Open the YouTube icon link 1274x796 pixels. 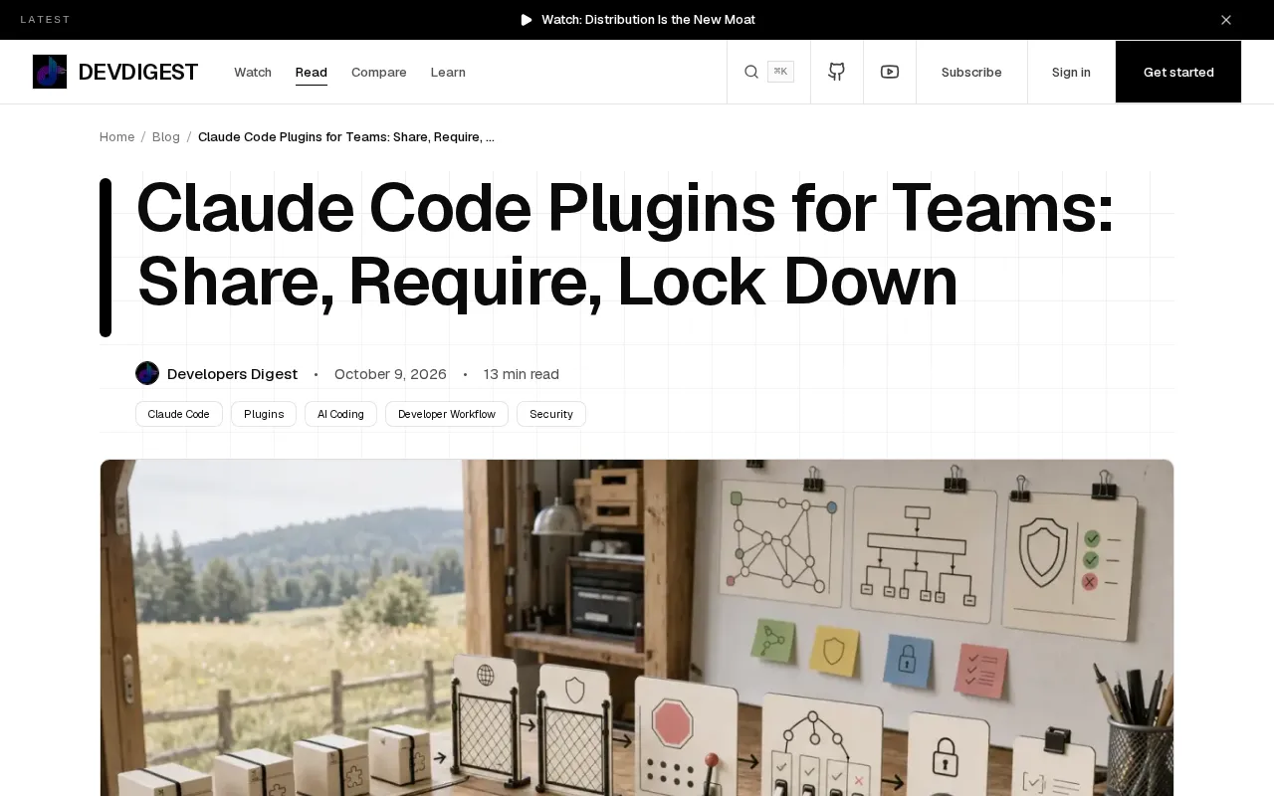click(890, 72)
